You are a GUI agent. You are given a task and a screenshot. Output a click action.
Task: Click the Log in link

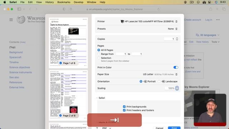pyautogui.click(x=209, y=20)
